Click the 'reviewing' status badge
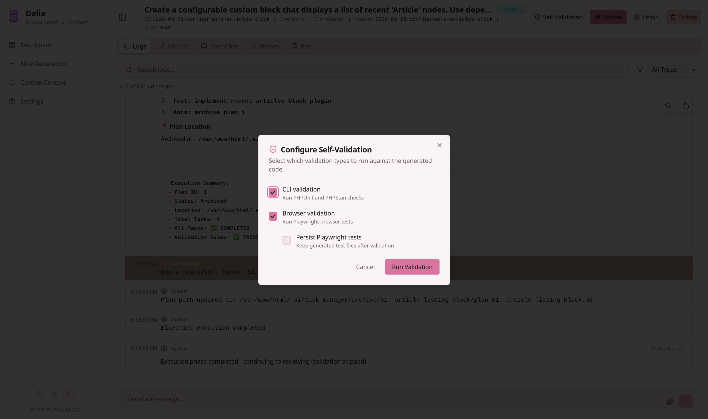This screenshot has width=708, height=419. click(511, 9)
